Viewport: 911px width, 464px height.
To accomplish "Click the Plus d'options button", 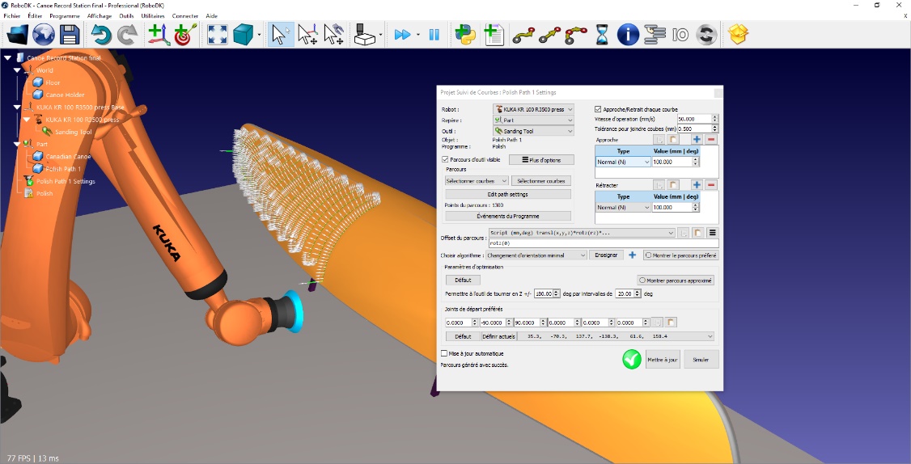I will (542, 160).
